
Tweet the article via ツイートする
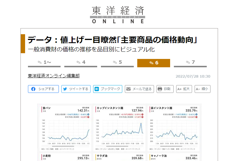click(x=76, y=89)
